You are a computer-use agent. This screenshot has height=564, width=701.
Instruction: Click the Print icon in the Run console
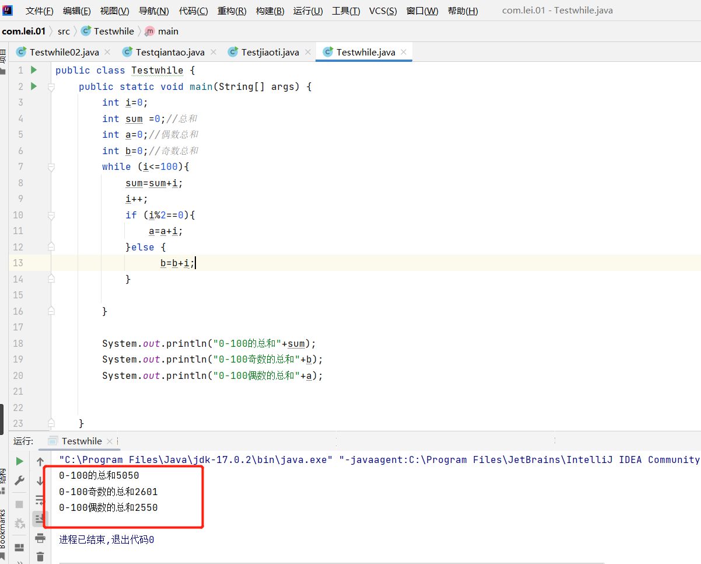click(x=40, y=538)
